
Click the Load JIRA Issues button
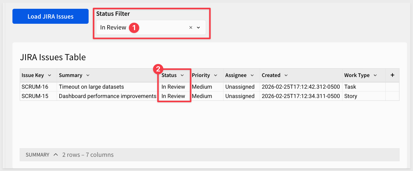click(x=51, y=16)
